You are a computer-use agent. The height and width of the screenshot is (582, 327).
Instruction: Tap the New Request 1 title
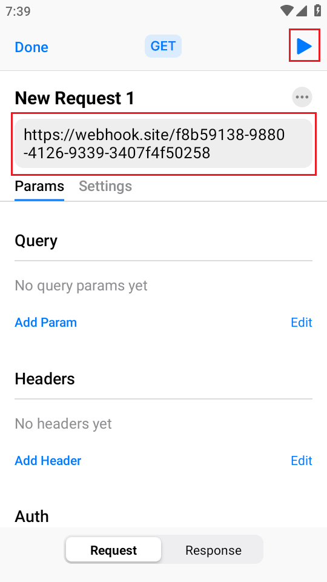(x=74, y=98)
